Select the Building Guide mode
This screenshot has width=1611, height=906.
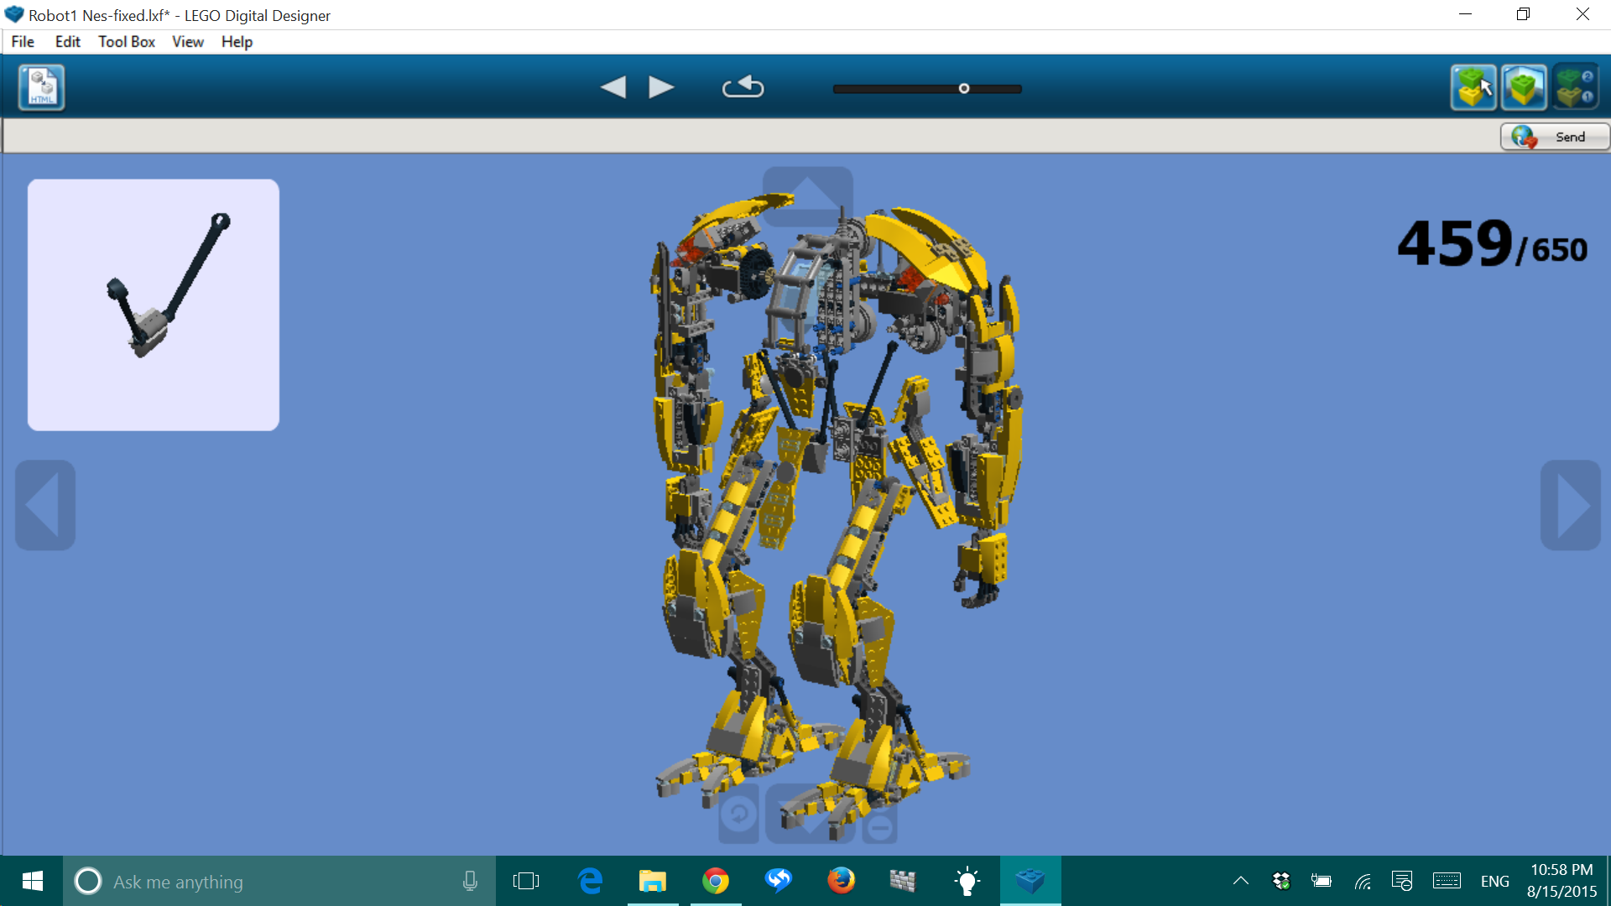tap(1576, 86)
